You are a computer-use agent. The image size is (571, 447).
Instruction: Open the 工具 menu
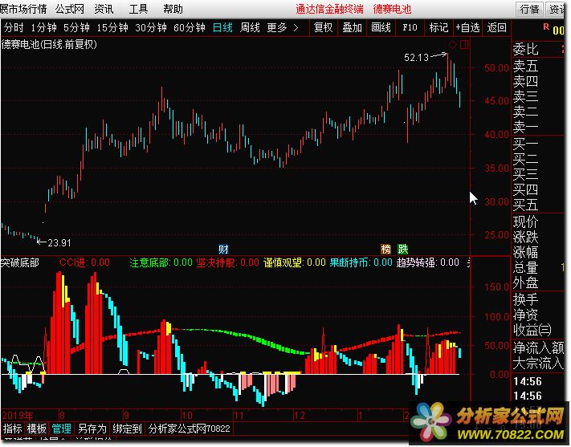(x=139, y=9)
